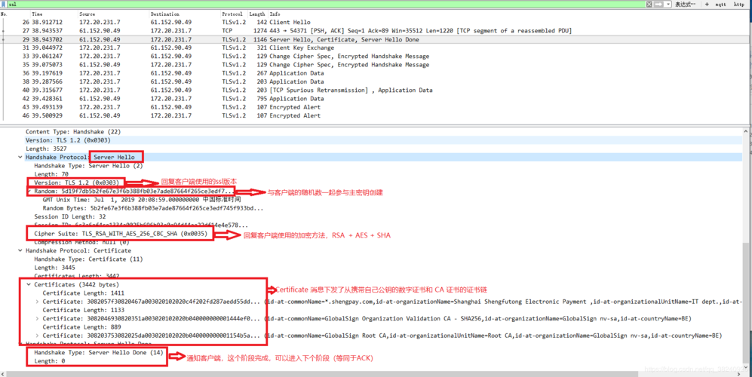Select Certificate Length: 1133 line
The height and width of the screenshot is (377, 752).
pyautogui.click(x=83, y=310)
